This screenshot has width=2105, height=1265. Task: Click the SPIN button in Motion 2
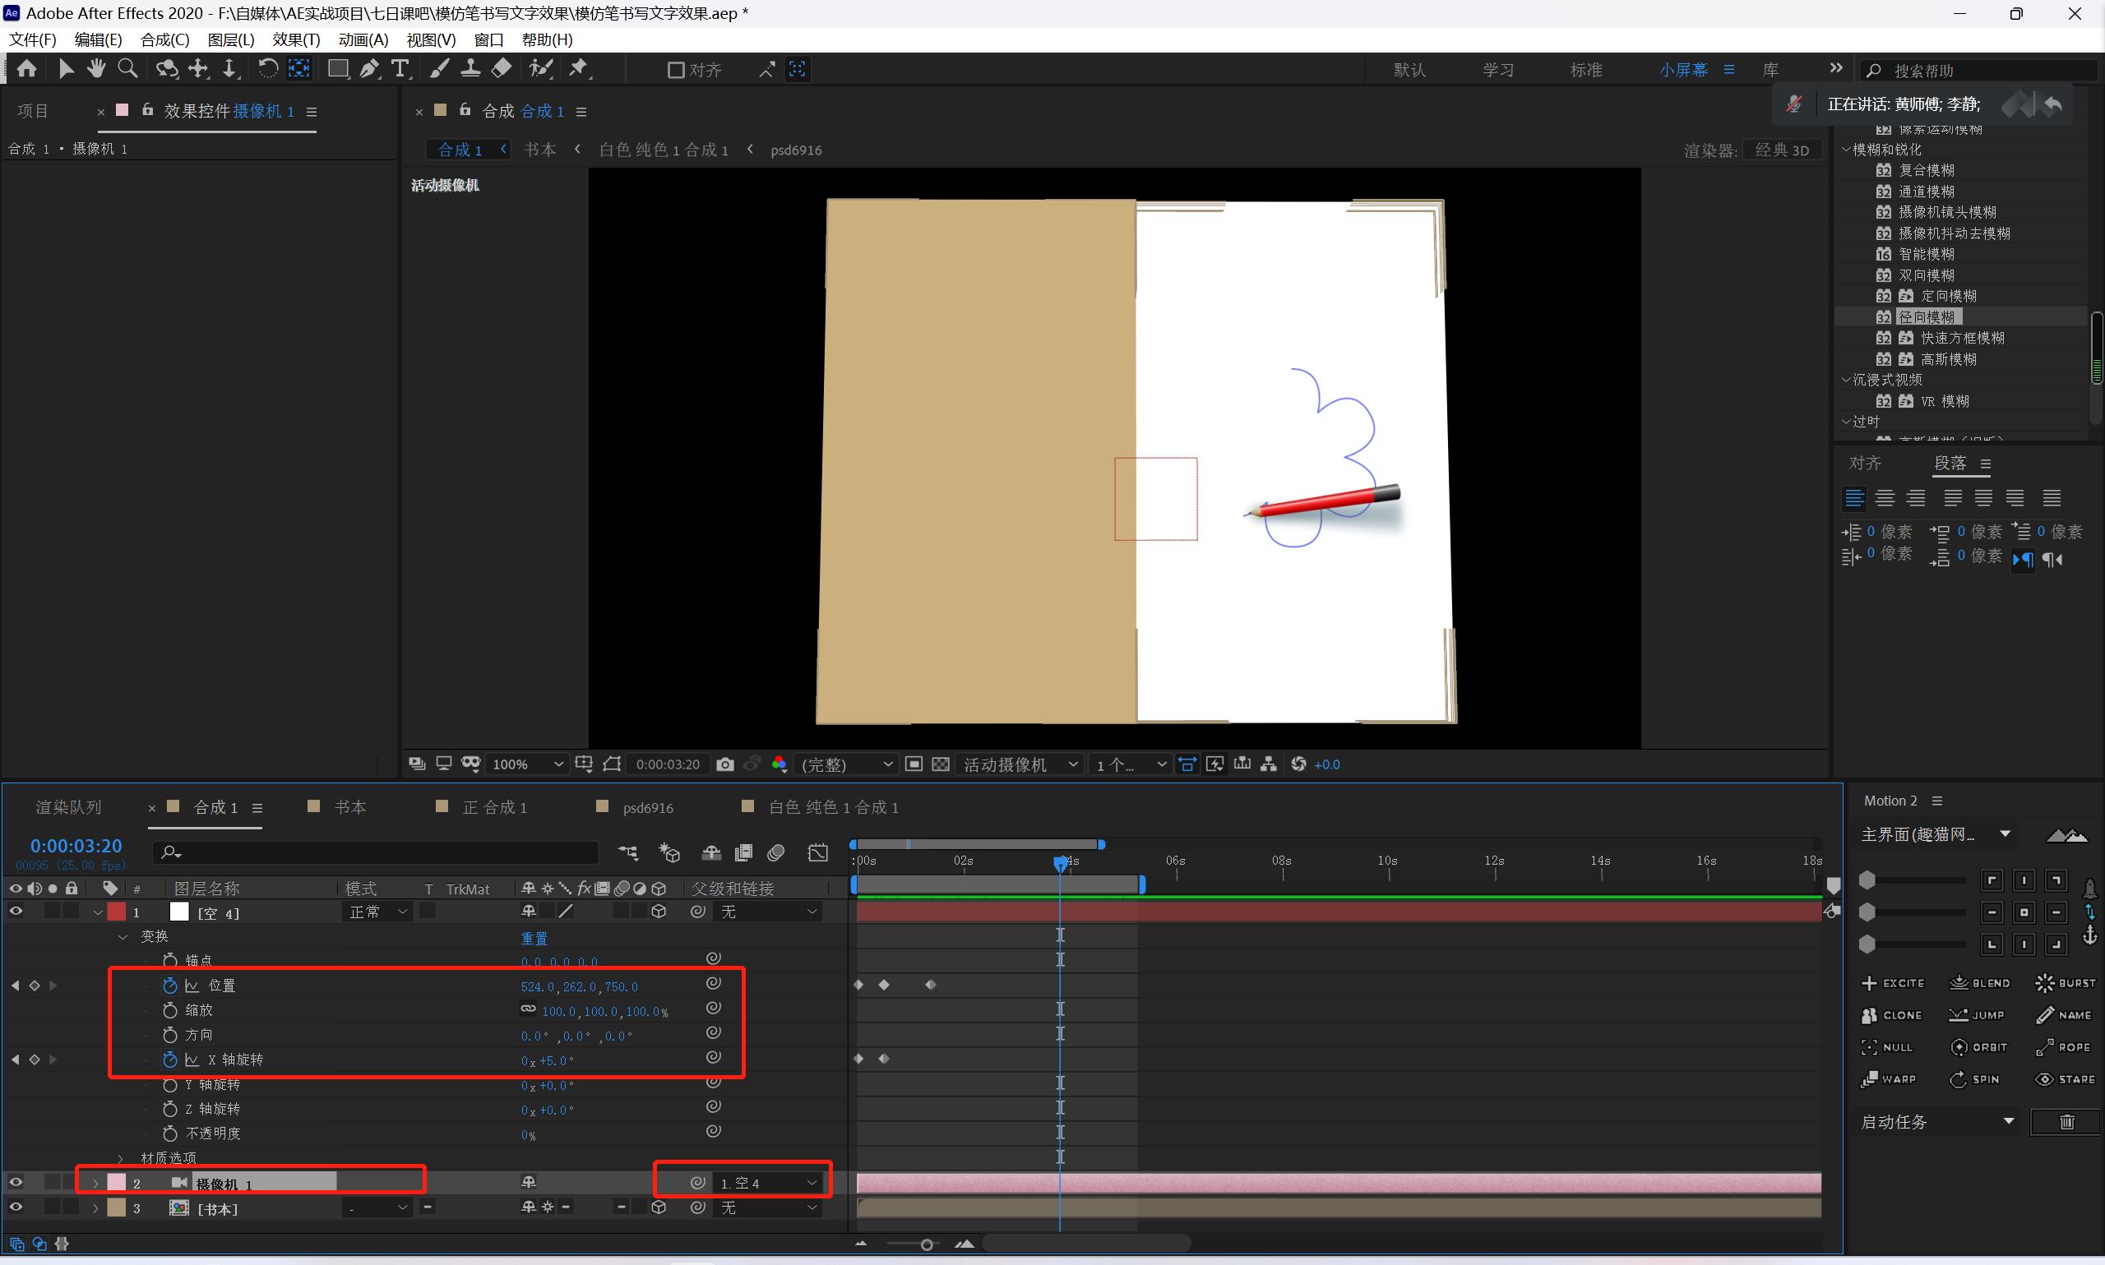pos(1975,1079)
